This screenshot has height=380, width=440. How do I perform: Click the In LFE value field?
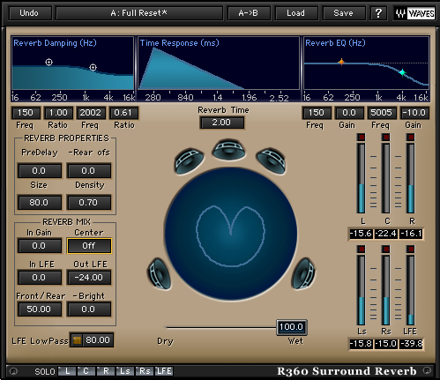[x=40, y=278]
